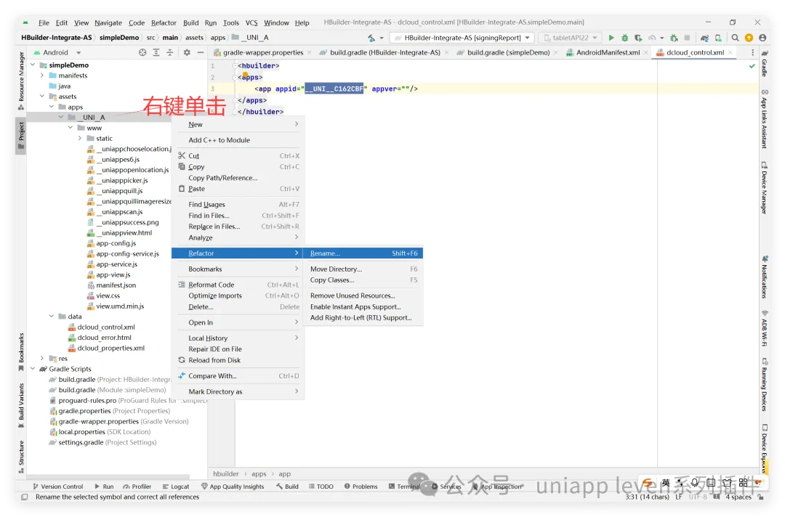This screenshot has width=785, height=517.
Task: Open Device Manager on right strip
Action: pos(765,188)
